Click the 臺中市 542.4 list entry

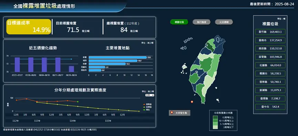click(x=270, y=107)
